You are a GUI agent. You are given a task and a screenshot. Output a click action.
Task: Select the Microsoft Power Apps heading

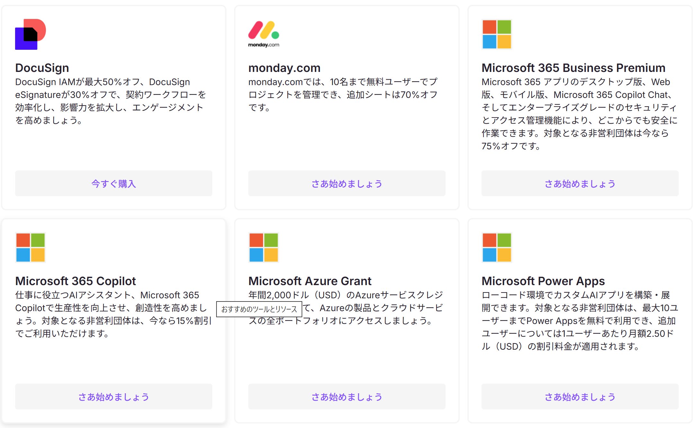(543, 281)
